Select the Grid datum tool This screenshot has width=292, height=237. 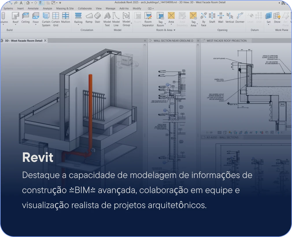pyautogui.click(x=259, y=18)
